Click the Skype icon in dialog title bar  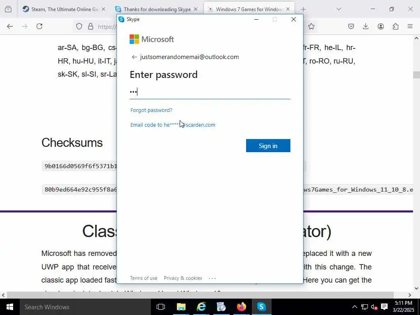pos(121,19)
